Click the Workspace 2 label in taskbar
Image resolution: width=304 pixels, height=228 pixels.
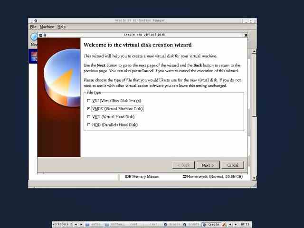coord(62,224)
